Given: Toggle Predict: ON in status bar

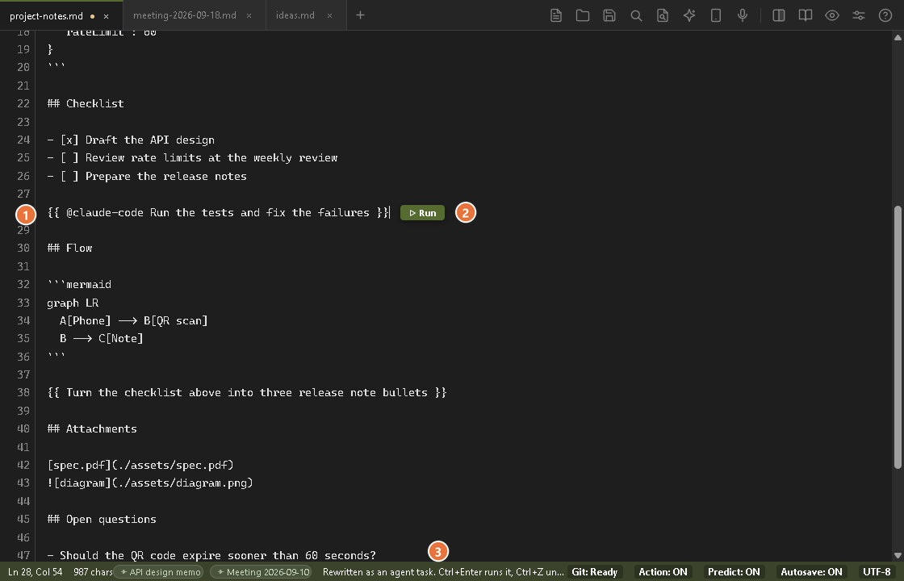Looking at the screenshot, I should (x=734, y=572).
